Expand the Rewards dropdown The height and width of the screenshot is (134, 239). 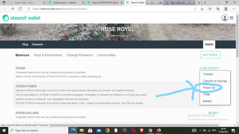38,44
